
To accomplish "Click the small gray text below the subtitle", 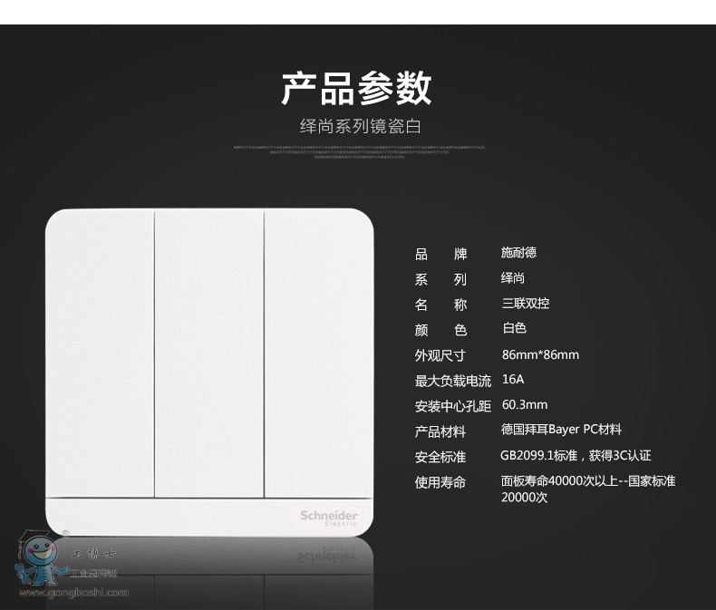I will (359, 151).
